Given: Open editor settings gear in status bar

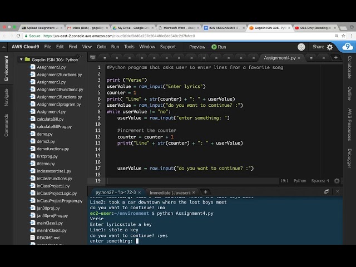Looking at the screenshot, I should 337,181.
